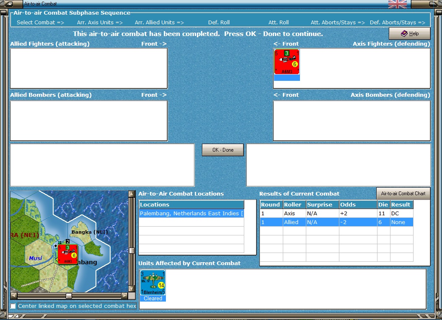
Task: Click the Surprise column header
Action: click(x=323, y=205)
